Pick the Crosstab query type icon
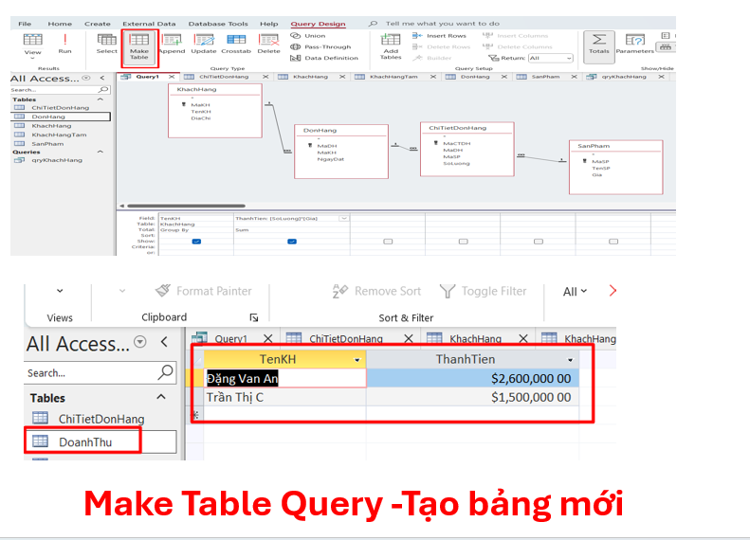 coord(236,44)
